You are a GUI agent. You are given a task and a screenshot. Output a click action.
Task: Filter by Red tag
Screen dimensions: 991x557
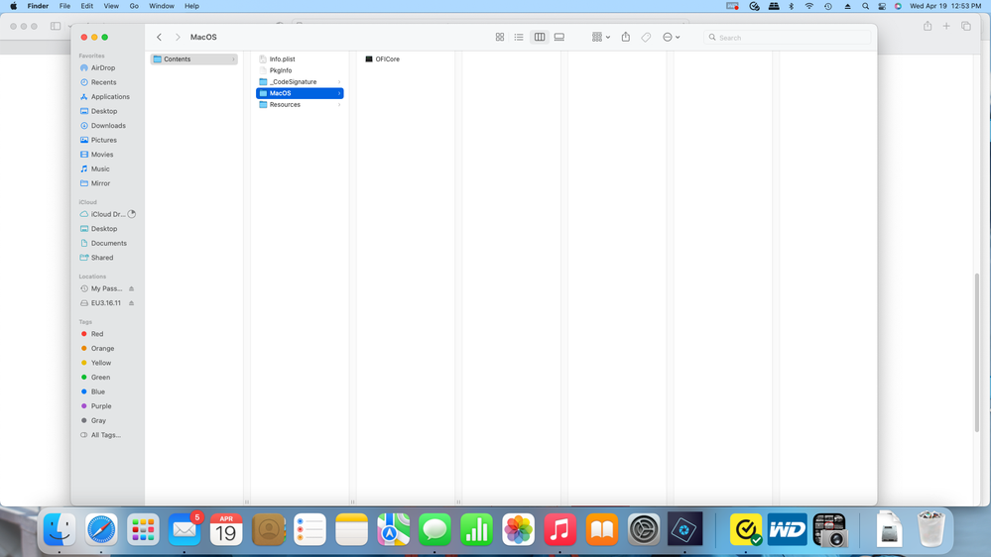point(96,334)
